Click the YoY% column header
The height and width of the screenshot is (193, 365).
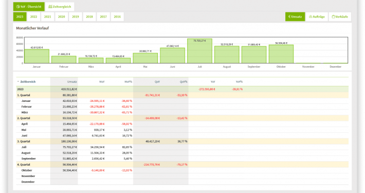[x=239, y=82]
